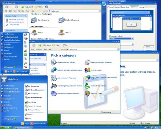Click the Back button in My Computer window
This screenshot has height=129, width=161.
pyautogui.click(x=8, y=7)
